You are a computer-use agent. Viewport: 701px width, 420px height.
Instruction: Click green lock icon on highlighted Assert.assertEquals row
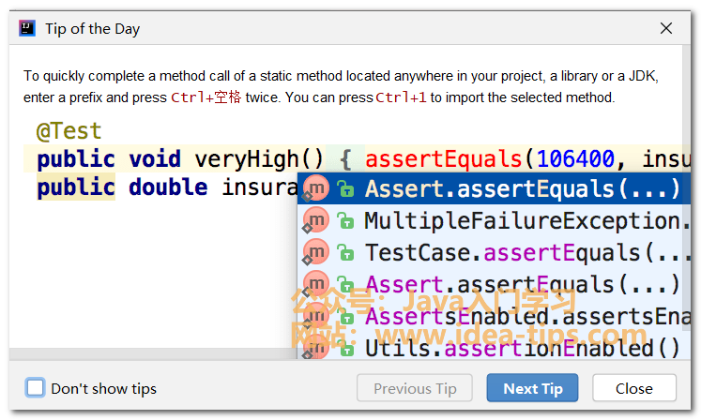point(345,189)
